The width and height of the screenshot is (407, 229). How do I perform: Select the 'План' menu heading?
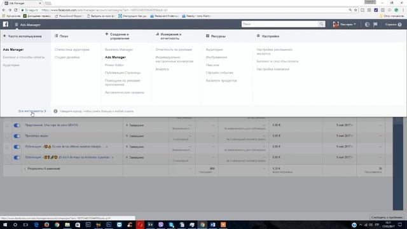(62, 36)
